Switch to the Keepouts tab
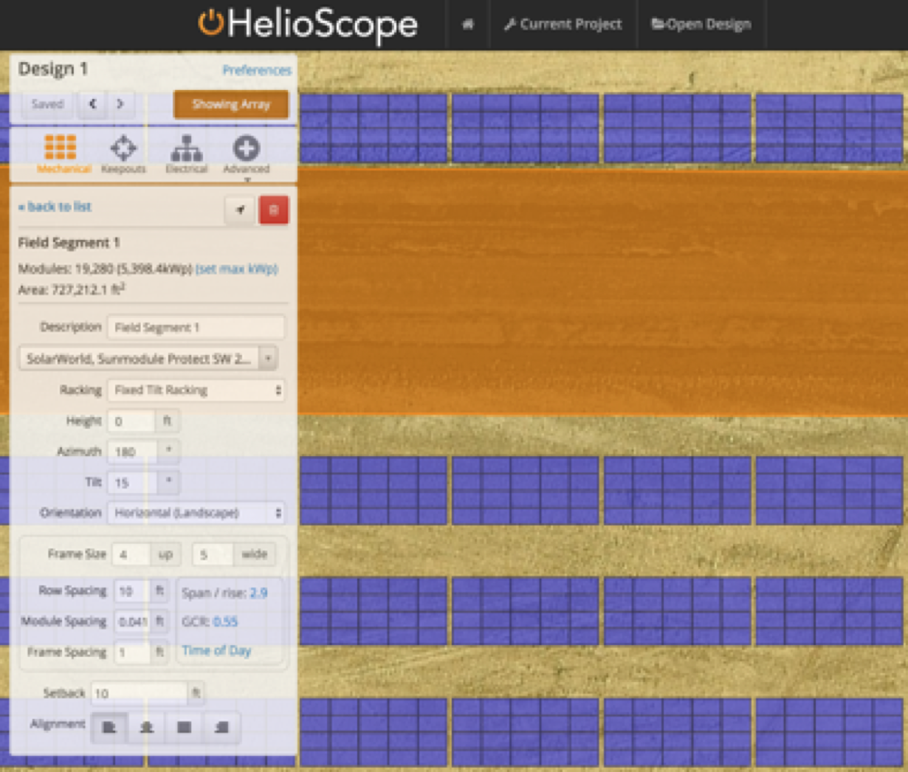This screenshot has height=772, width=908. [x=123, y=154]
